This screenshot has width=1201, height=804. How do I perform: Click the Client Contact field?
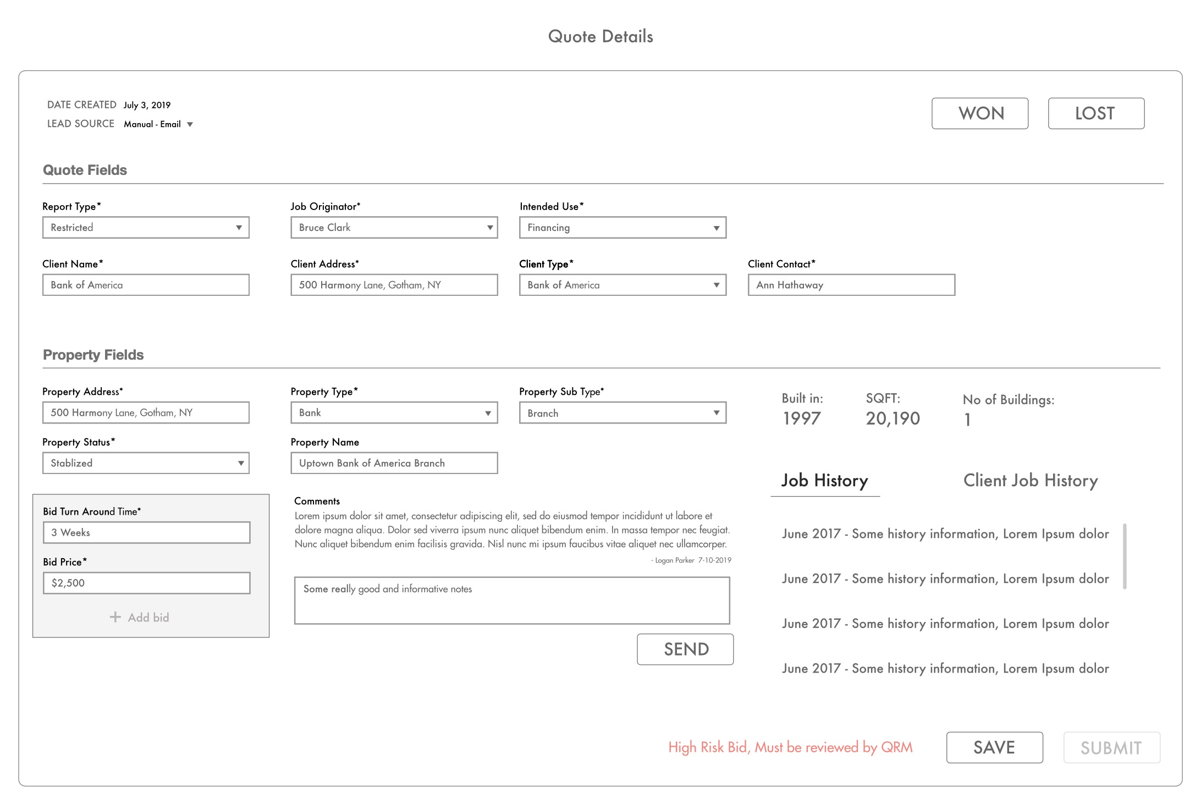coord(851,285)
